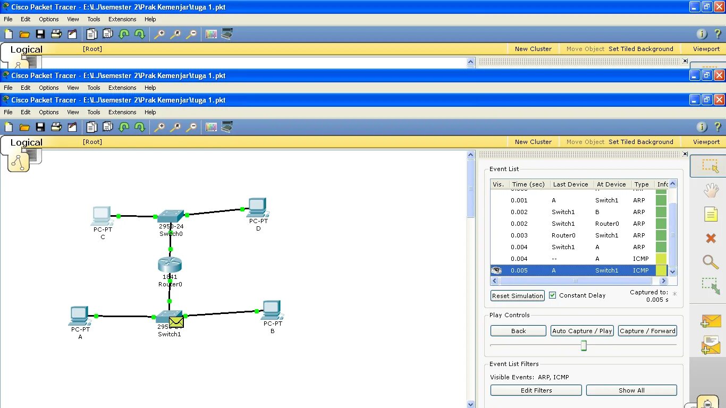
Task: Click New Cluster in front window bar
Action: 533,142
